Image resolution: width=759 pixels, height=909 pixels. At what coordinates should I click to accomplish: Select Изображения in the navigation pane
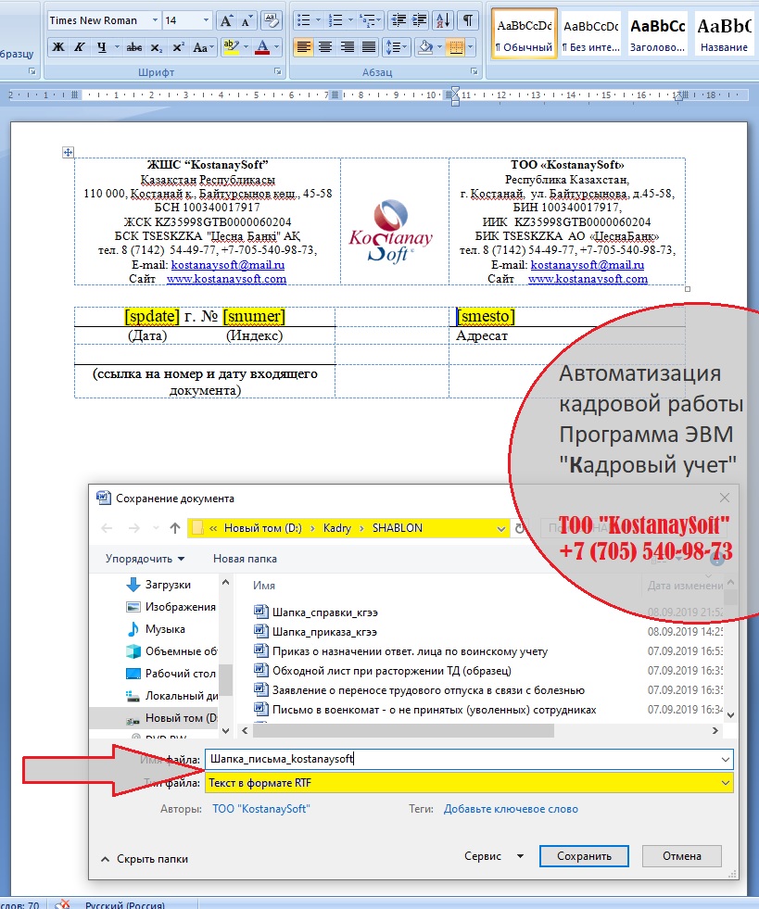pyautogui.click(x=171, y=606)
